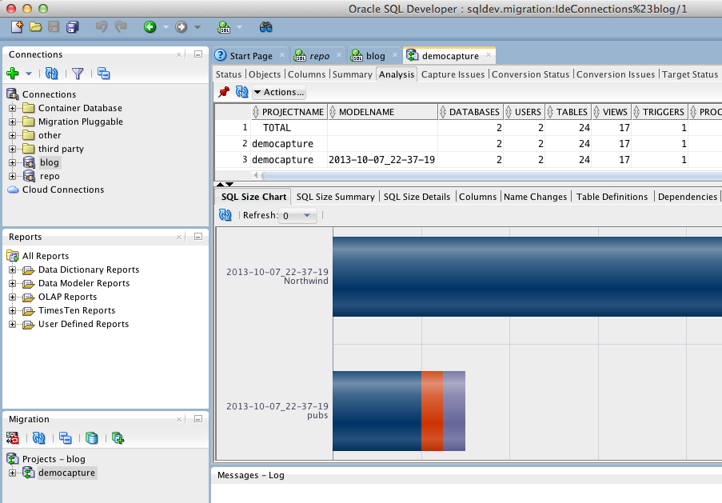
Task: Expand the third party folder
Action: (x=13, y=150)
